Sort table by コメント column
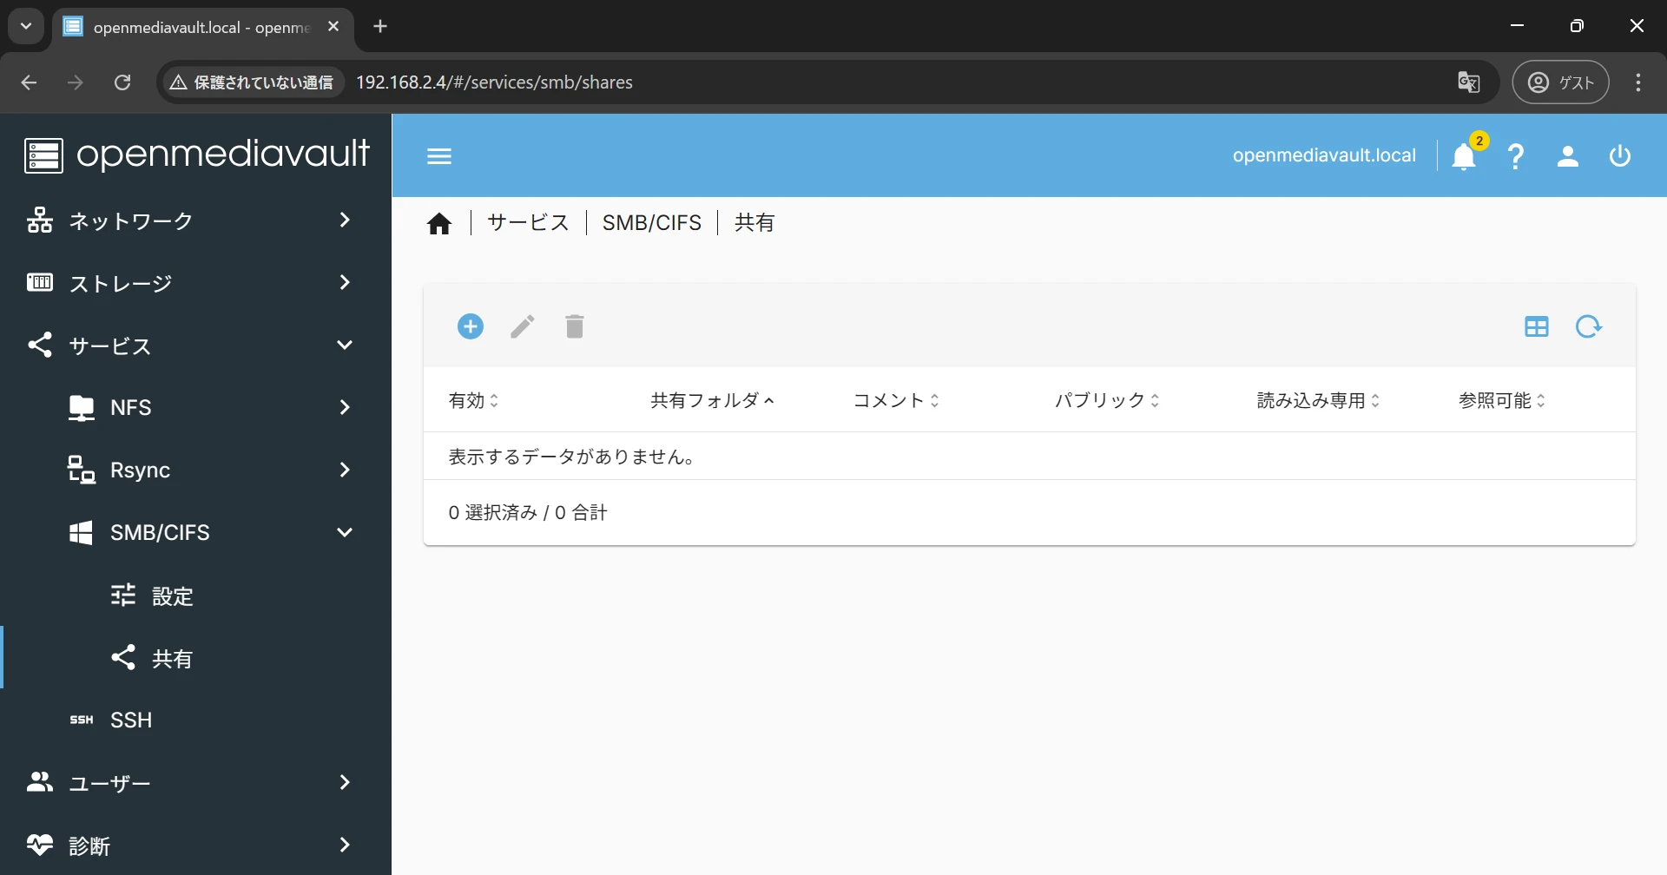This screenshot has height=875, width=1667. (x=896, y=400)
